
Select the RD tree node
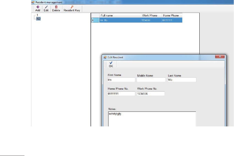pos(38,19)
